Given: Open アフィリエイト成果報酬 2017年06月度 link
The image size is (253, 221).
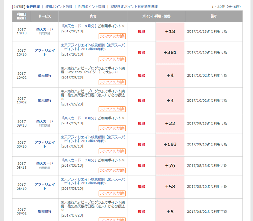Looking at the screenshot, I should pos(93,182).
